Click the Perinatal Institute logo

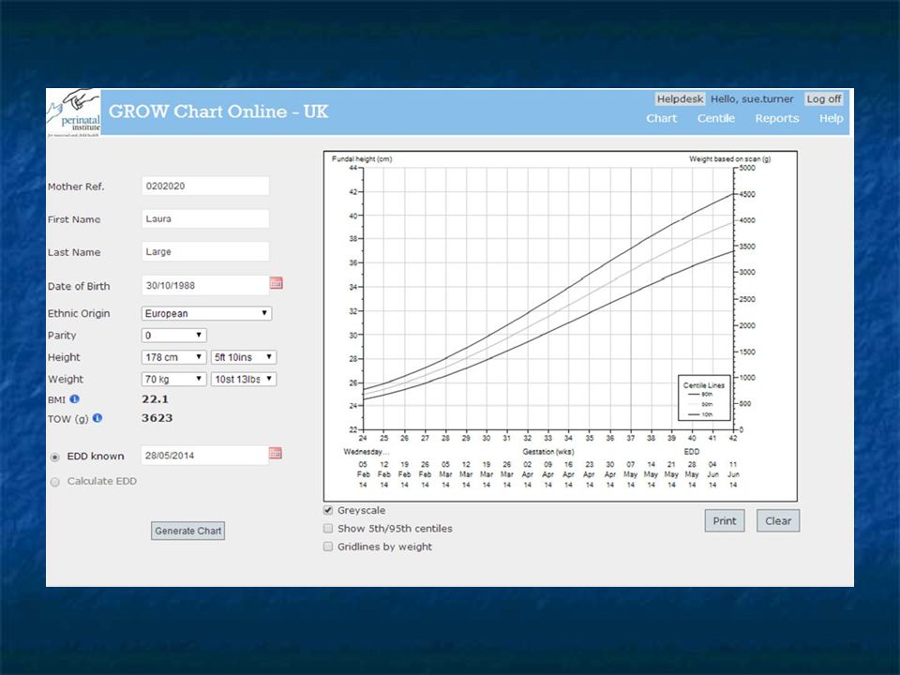pyautogui.click(x=73, y=112)
